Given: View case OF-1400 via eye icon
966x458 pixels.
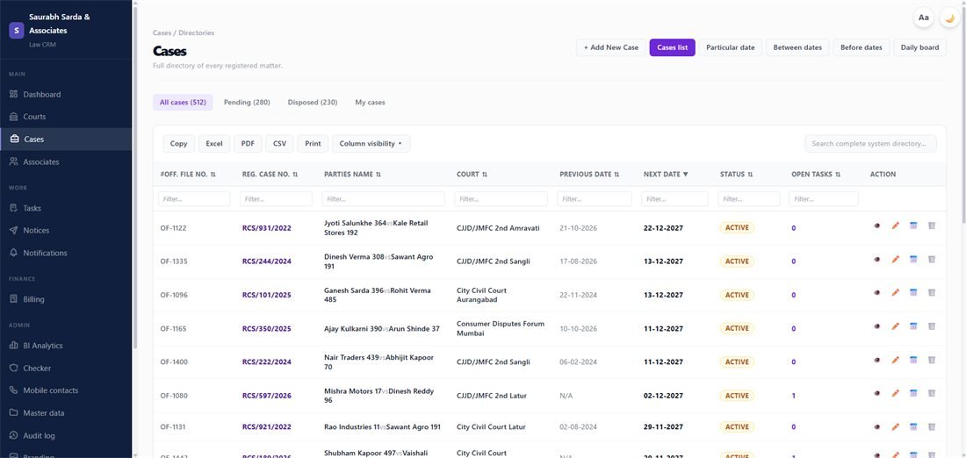Looking at the screenshot, I should pyautogui.click(x=876, y=360).
